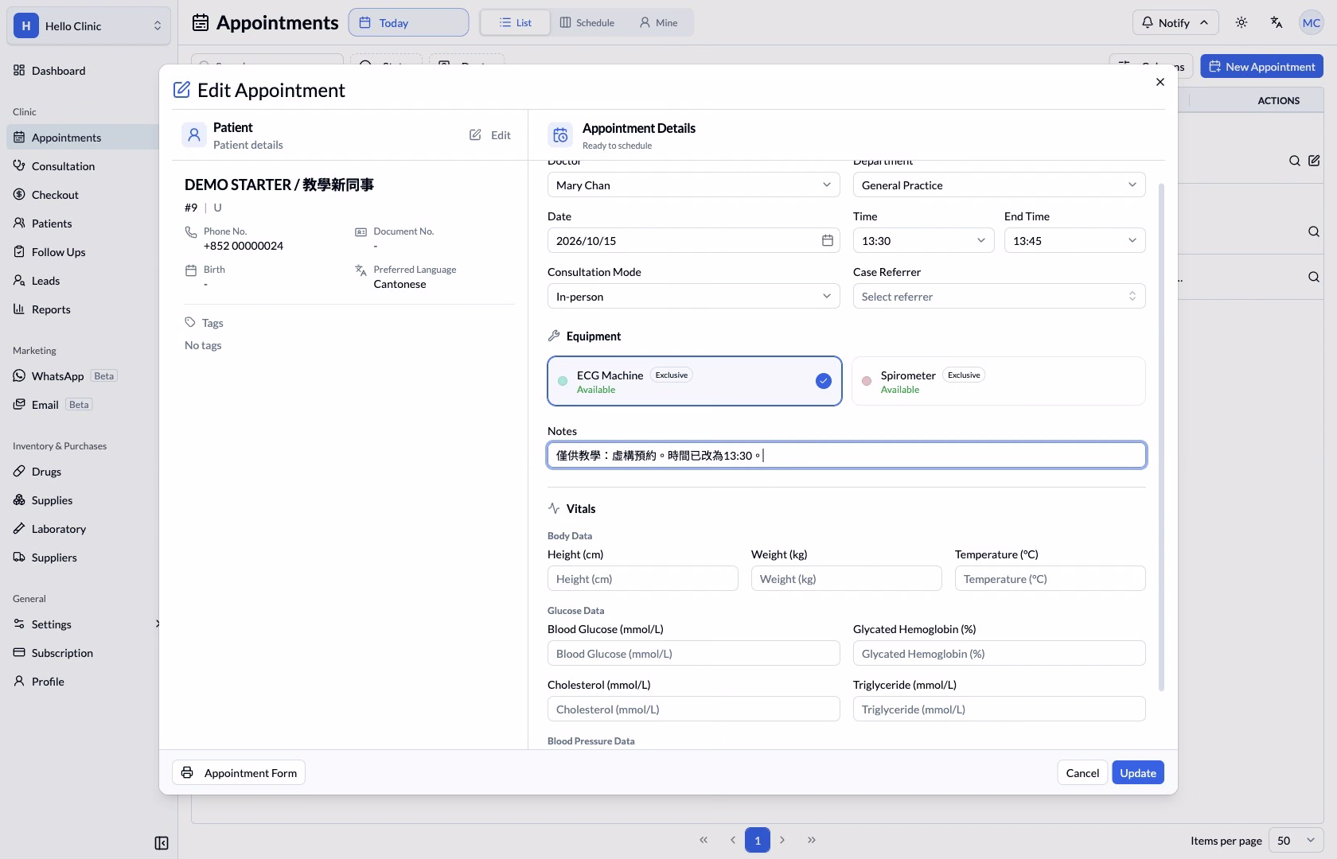Select page 1 in pagination
1337x859 pixels.
tap(758, 840)
